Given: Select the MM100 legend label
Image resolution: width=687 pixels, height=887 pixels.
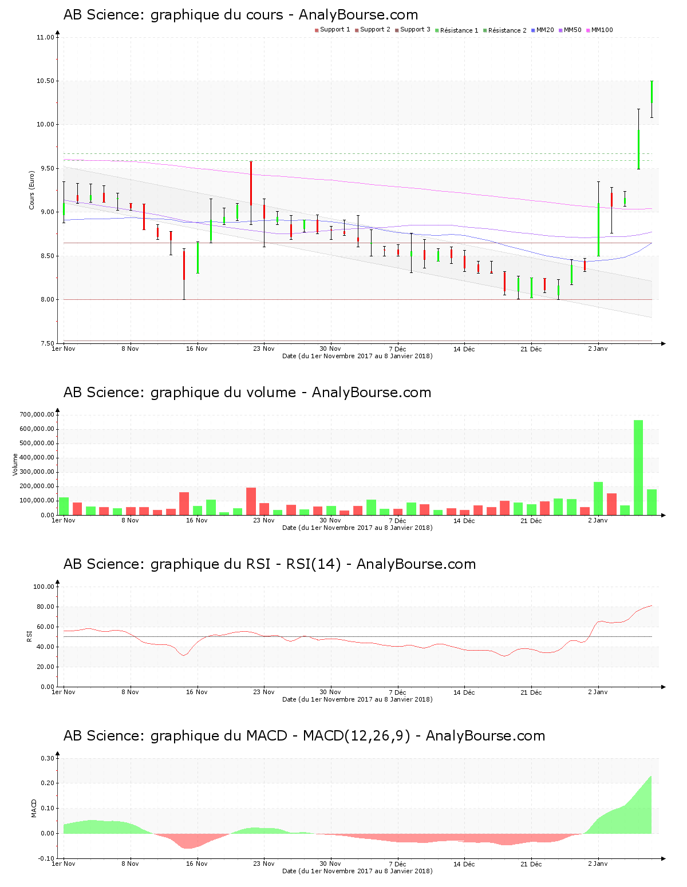Looking at the screenshot, I should 602,30.
